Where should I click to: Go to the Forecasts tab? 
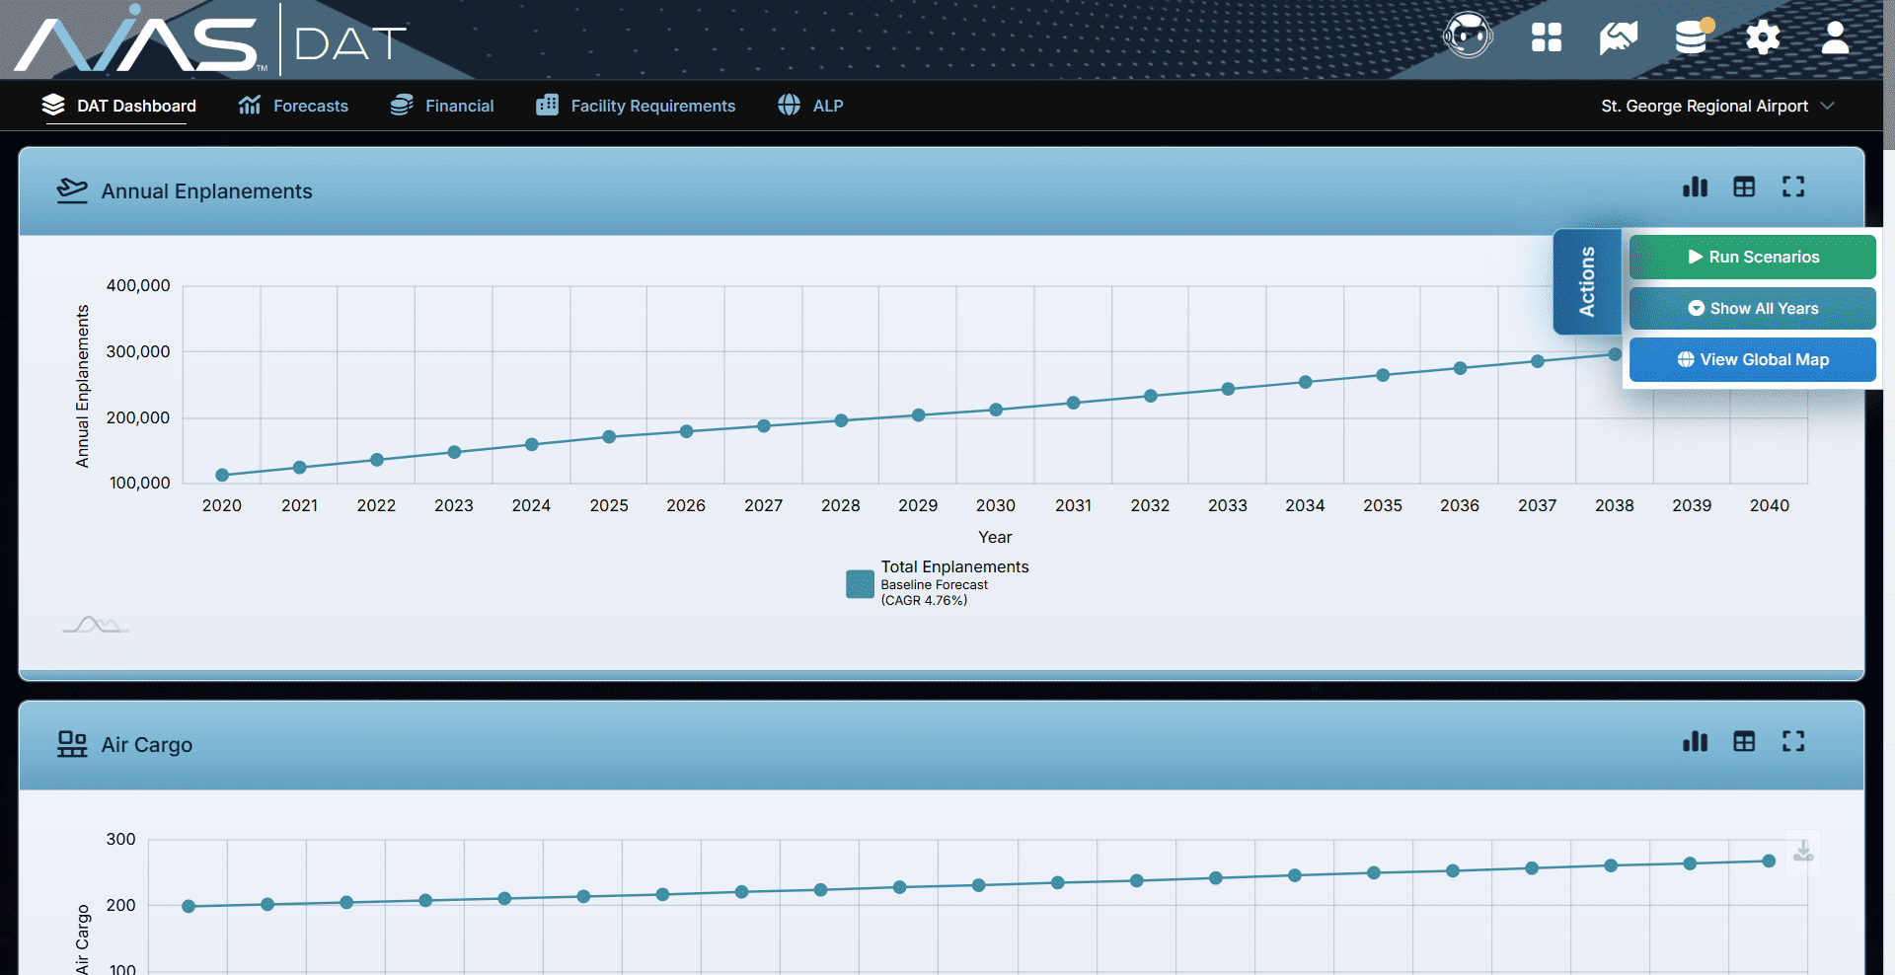coord(293,106)
